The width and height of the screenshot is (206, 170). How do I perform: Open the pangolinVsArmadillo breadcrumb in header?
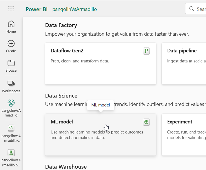click(x=74, y=9)
